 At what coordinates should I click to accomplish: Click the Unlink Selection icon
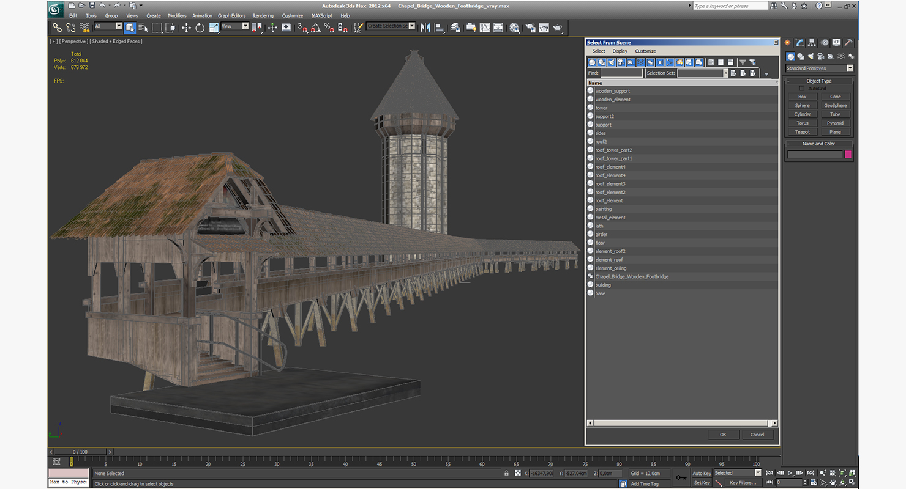point(71,28)
